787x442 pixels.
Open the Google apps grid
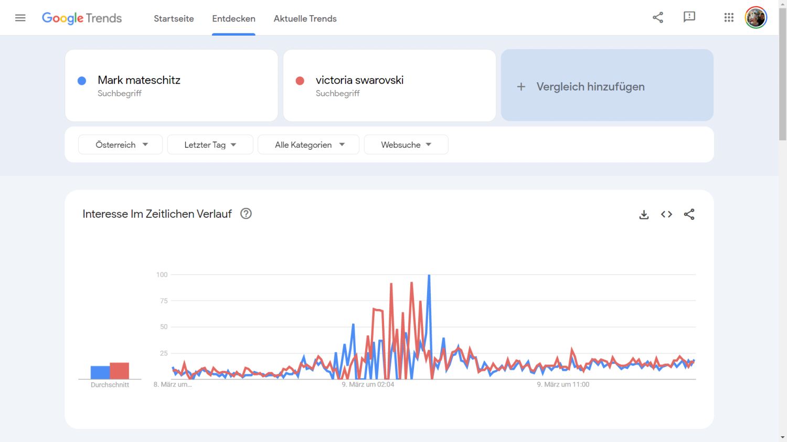click(x=729, y=17)
